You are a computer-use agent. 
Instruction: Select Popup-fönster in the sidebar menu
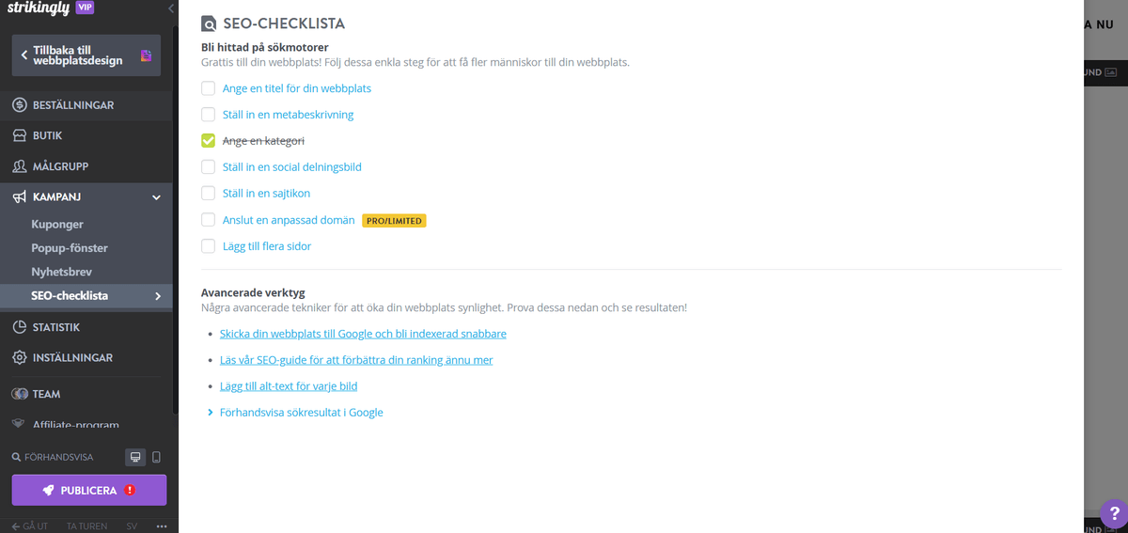tap(70, 248)
